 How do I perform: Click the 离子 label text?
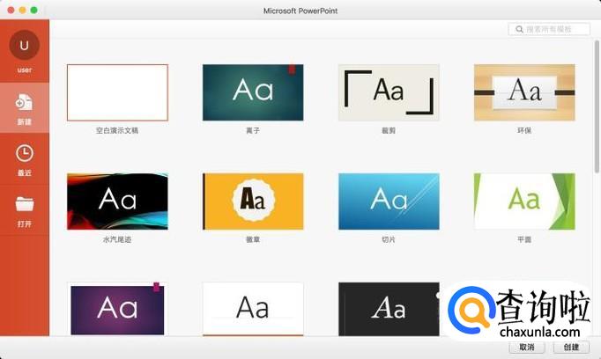pyautogui.click(x=253, y=130)
